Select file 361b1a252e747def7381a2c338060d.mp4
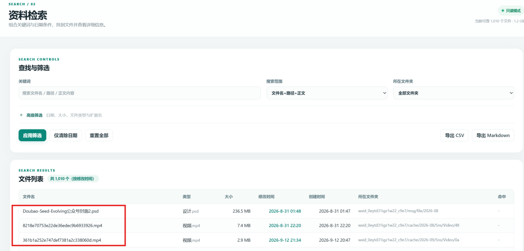Image resolution: width=524 pixels, height=251 pixels. pyautogui.click(x=62, y=240)
